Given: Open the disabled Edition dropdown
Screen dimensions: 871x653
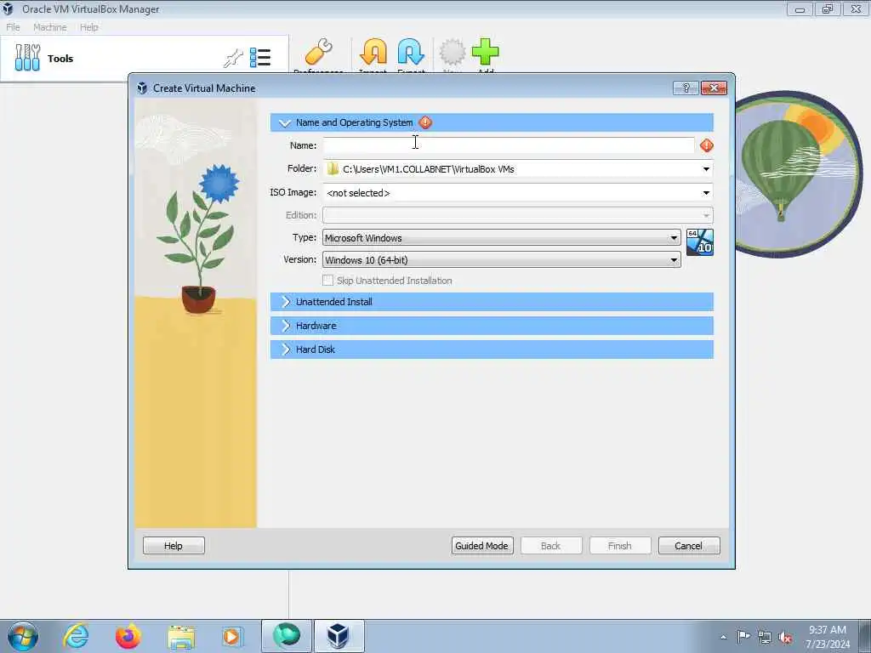Looking at the screenshot, I should tap(518, 215).
